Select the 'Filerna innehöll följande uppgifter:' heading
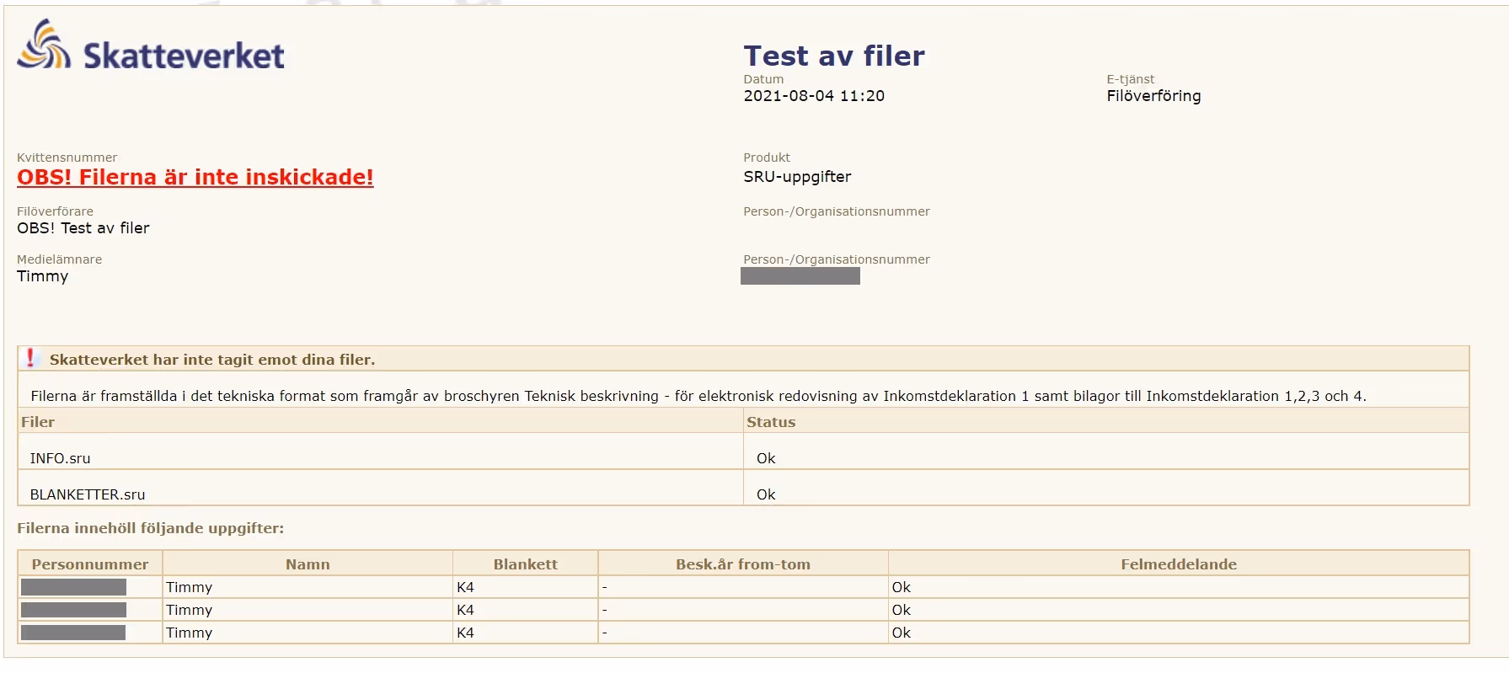Image resolution: width=1509 pixels, height=673 pixels. point(151,528)
